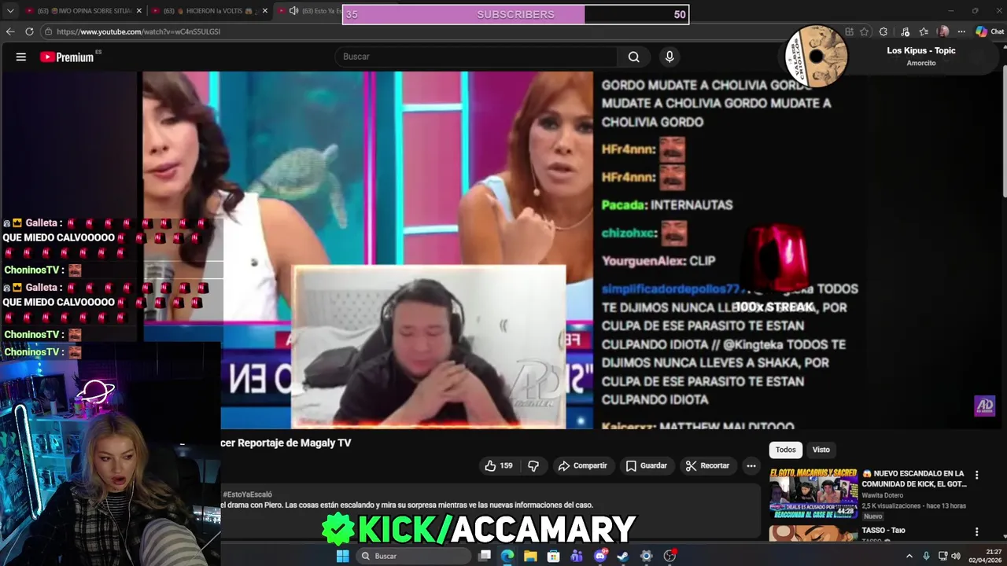The height and width of the screenshot is (566, 1007).
Task: Click the YouTube search magnifier button
Action: coord(633,57)
